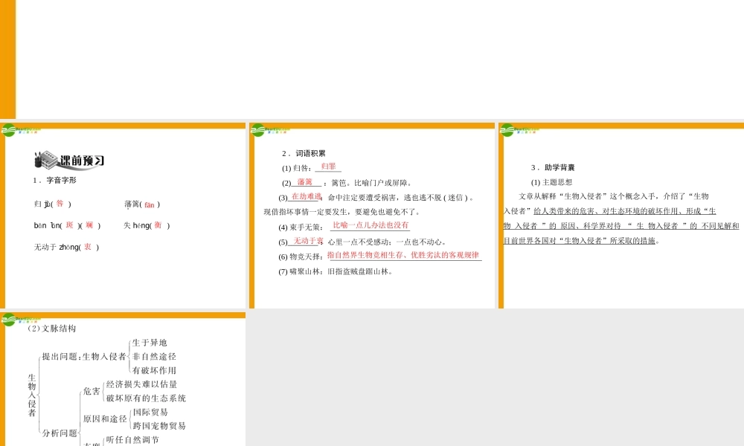Click the '提出问题:生物入侵者' branch
744x446 pixels.
tap(84, 356)
